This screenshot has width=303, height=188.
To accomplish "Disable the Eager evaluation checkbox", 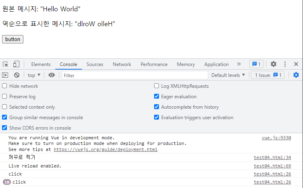I will pos(157,96).
